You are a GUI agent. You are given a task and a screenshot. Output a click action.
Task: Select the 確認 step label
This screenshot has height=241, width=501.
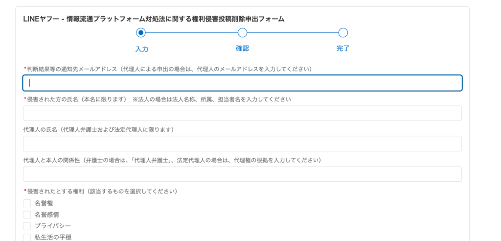[x=243, y=48]
